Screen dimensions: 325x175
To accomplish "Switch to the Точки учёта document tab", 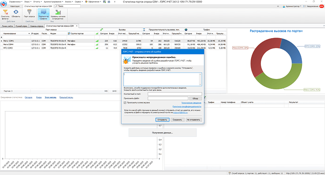I will (7, 26).
